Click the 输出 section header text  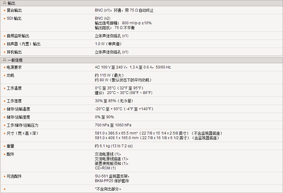coord(11,3)
